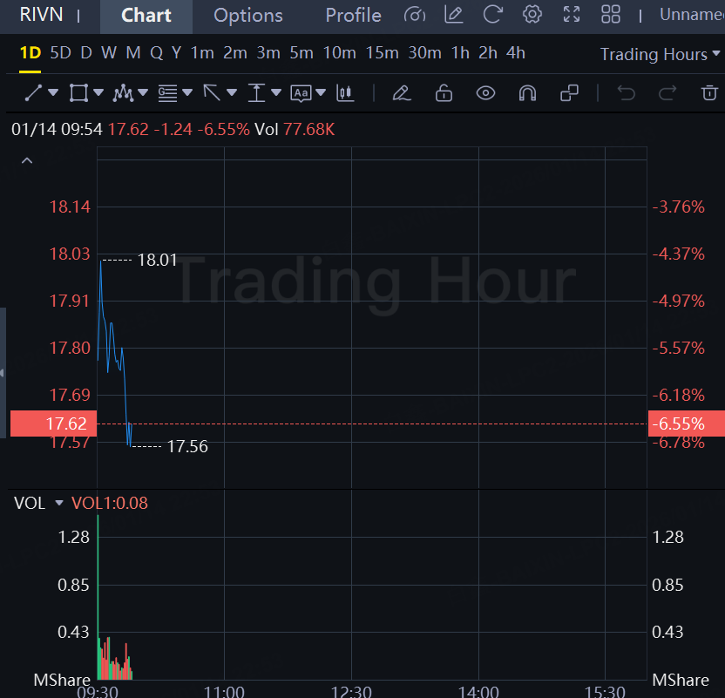Switch to the 5D timeframe
725x698 pixels.
(60, 53)
